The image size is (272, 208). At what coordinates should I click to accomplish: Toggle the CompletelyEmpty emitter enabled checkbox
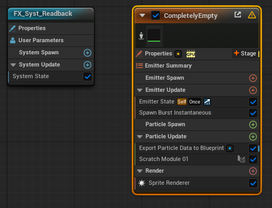coord(156,15)
